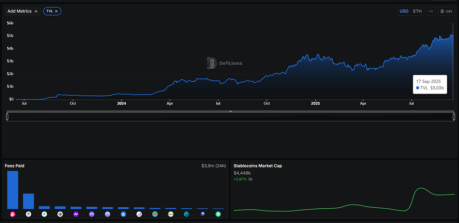Click the pink first protocol icon in Fees Paid
Image resolution: width=459 pixels, height=223 pixels.
tap(13, 214)
